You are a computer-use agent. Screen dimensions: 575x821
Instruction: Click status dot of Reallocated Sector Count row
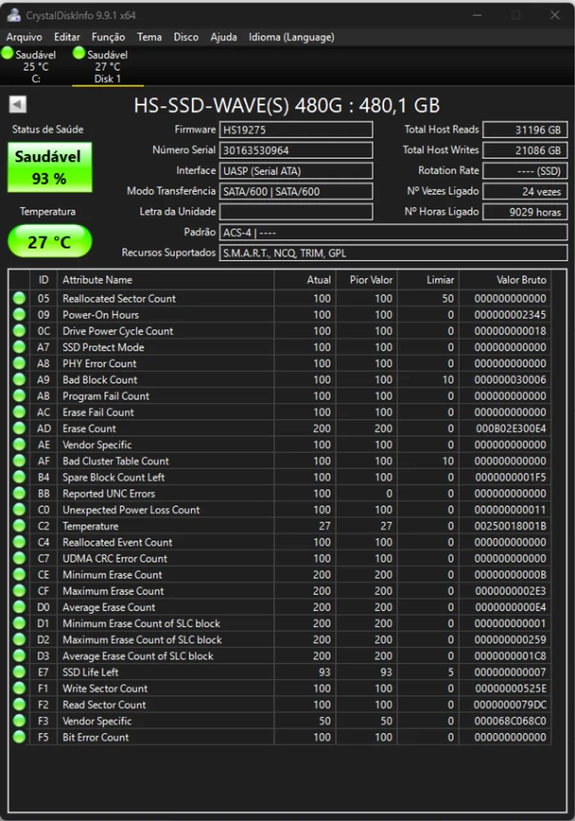pyautogui.click(x=19, y=298)
